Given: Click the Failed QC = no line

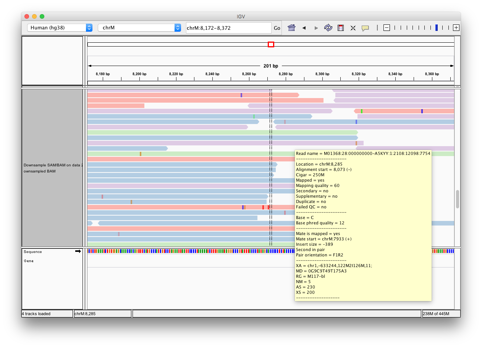Looking at the screenshot, I should click(x=311, y=207).
